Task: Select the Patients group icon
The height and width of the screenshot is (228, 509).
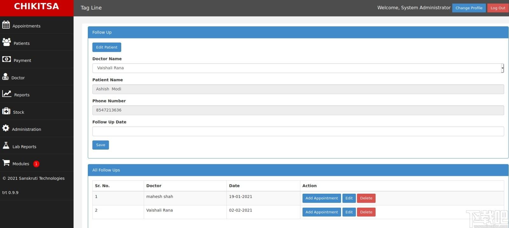Action: [6, 42]
